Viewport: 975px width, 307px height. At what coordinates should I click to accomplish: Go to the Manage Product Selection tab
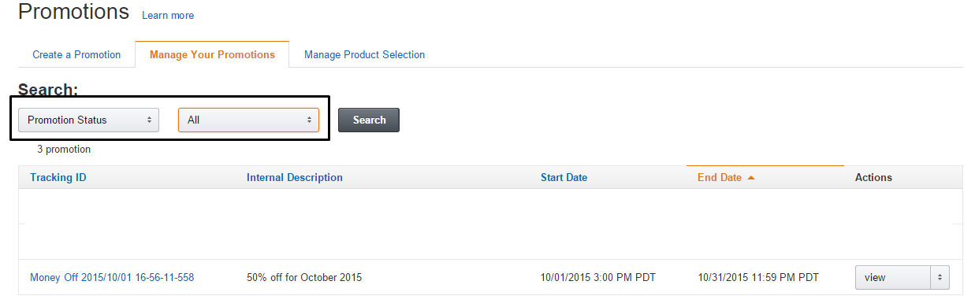tap(364, 54)
